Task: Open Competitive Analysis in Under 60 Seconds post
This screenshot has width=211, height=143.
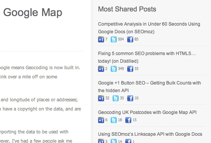Action: (x=149, y=28)
